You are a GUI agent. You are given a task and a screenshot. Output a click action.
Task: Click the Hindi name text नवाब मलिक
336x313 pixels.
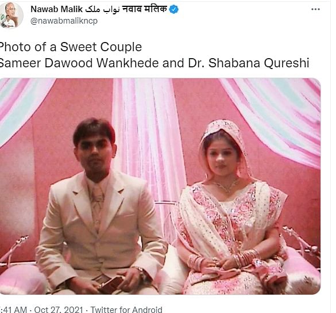[x=144, y=9]
